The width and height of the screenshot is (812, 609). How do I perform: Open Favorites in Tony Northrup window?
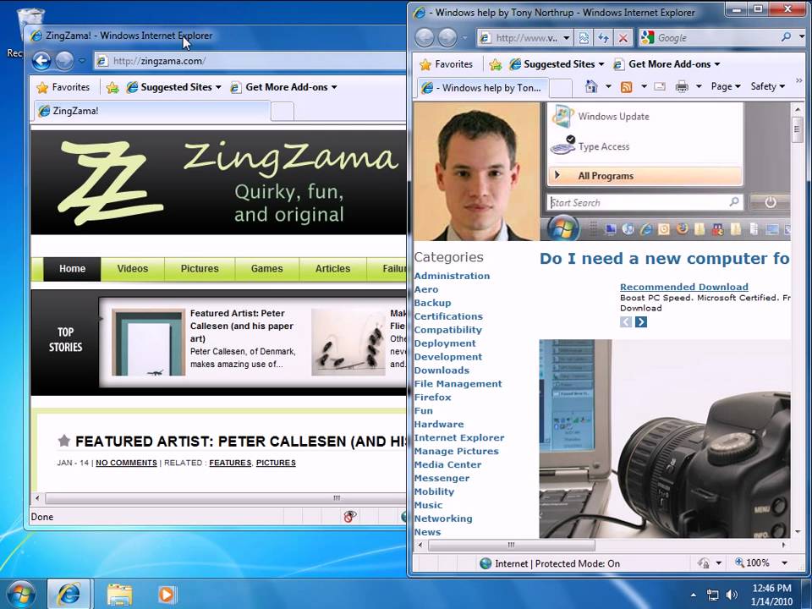click(x=447, y=64)
